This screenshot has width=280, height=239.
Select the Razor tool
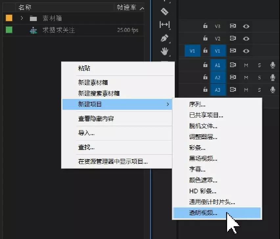pos(164,12)
